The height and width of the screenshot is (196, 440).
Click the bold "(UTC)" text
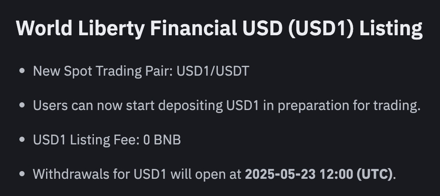374,175
